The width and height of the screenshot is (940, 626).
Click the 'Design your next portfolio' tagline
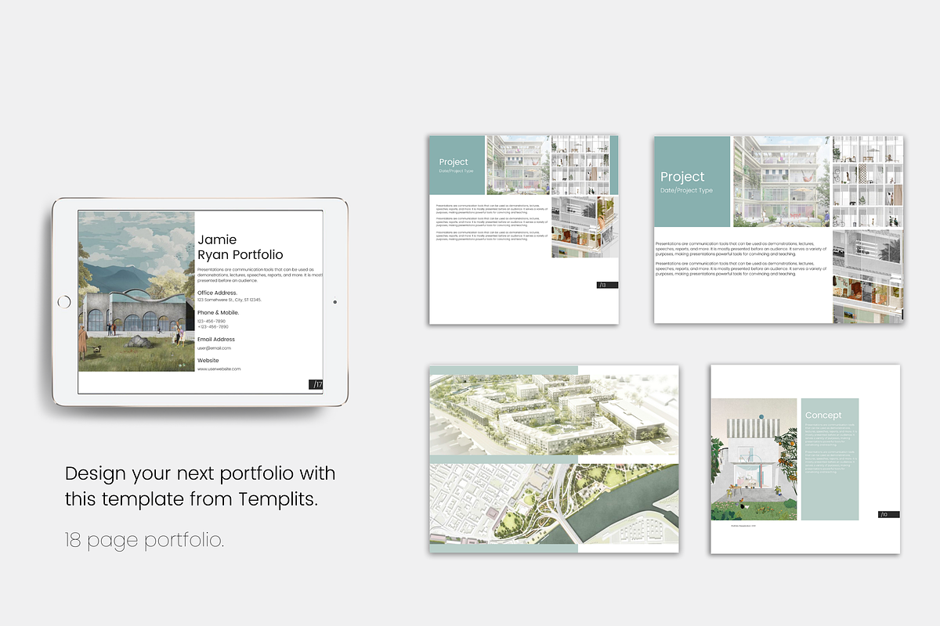coord(200,486)
